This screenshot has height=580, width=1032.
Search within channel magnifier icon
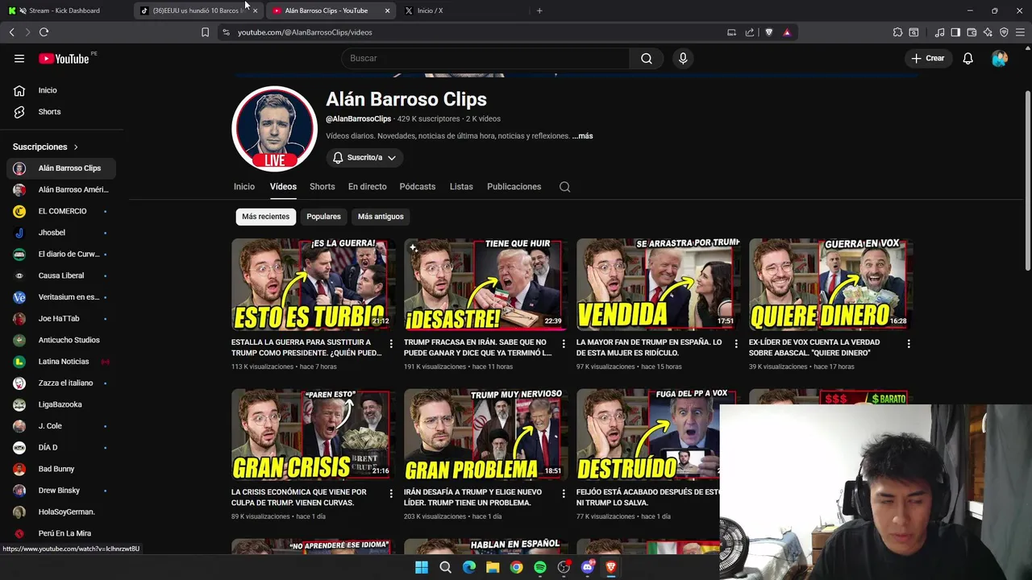click(564, 187)
